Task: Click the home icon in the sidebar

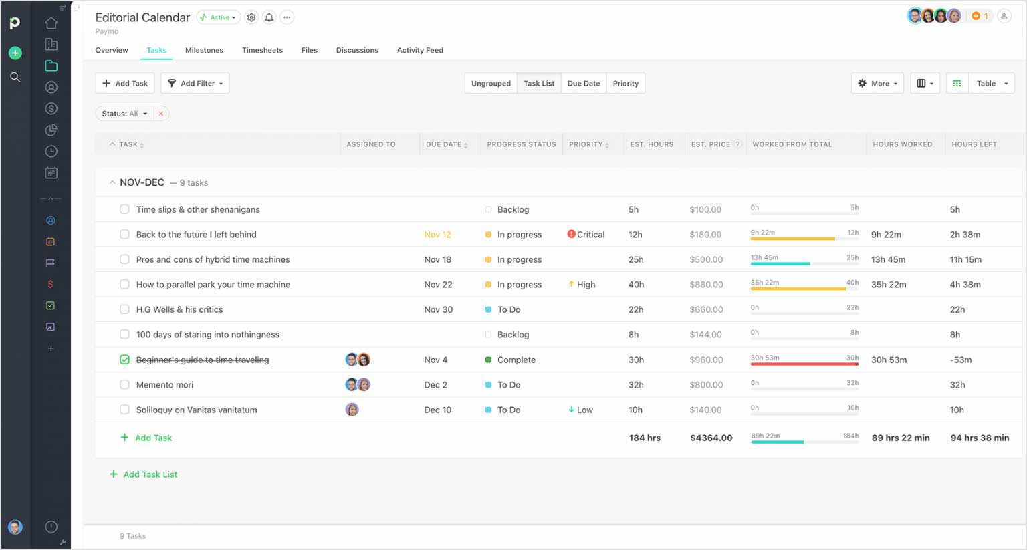Action: coord(51,23)
